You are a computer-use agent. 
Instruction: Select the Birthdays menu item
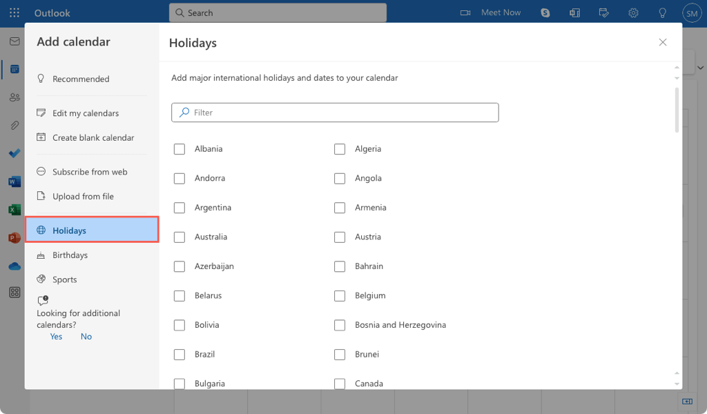pyautogui.click(x=70, y=255)
